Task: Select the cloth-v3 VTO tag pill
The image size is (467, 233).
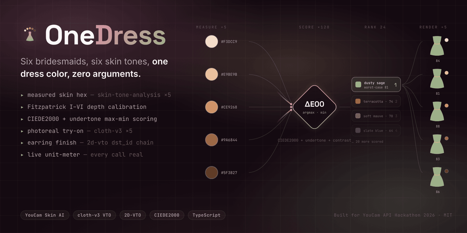Action: pyautogui.click(x=94, y=215)
